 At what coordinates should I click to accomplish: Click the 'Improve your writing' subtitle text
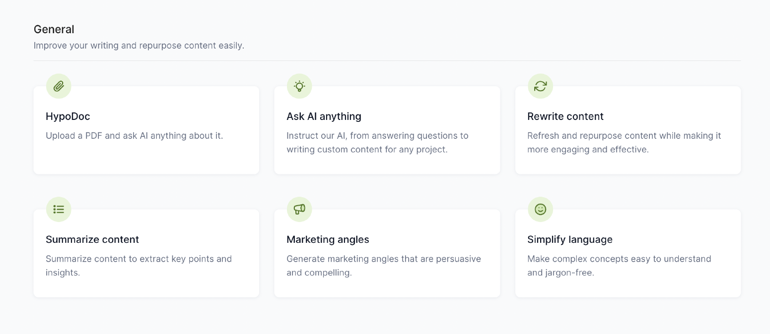[139, 46]
